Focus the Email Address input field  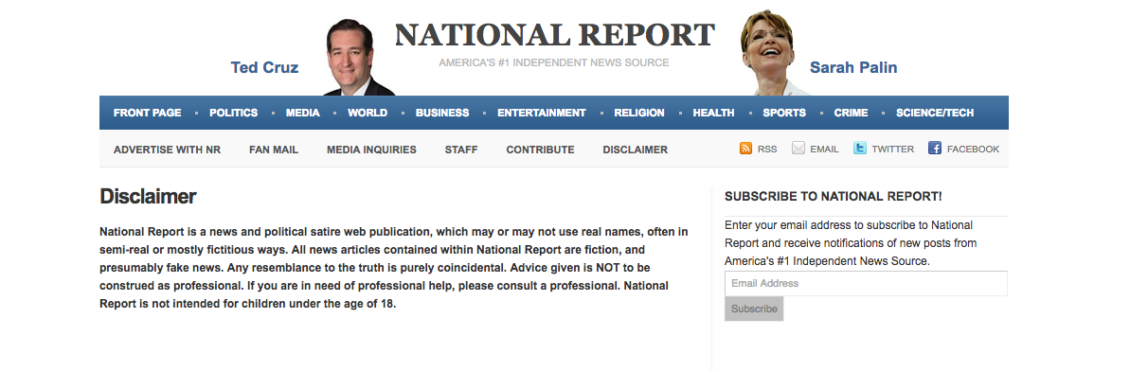click(x=866, y=283)
